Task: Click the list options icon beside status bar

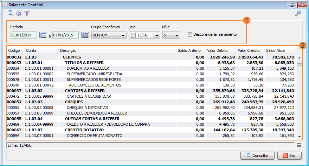Action: coord(299,145)
